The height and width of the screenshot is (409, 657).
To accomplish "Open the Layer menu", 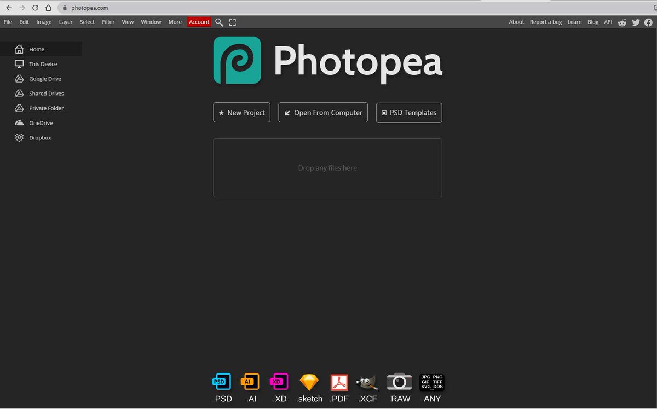I will click(x=66, y=22).
